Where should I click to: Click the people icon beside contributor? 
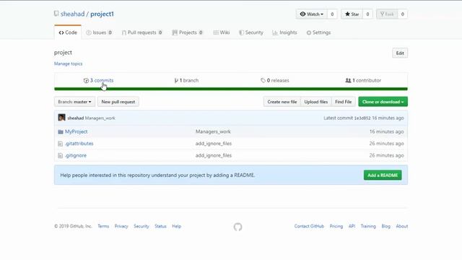[x=348, y=80]
